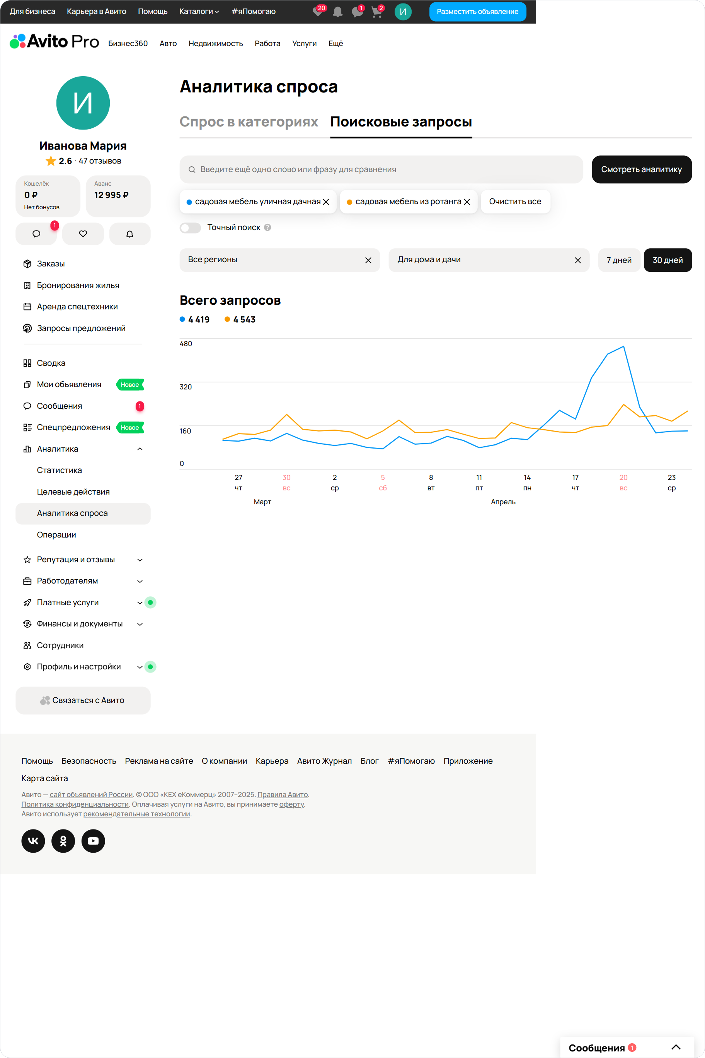This screenshot has height=1058, width=705.
Task: Click the search phrase input field
Action: [x=381, y=170]
